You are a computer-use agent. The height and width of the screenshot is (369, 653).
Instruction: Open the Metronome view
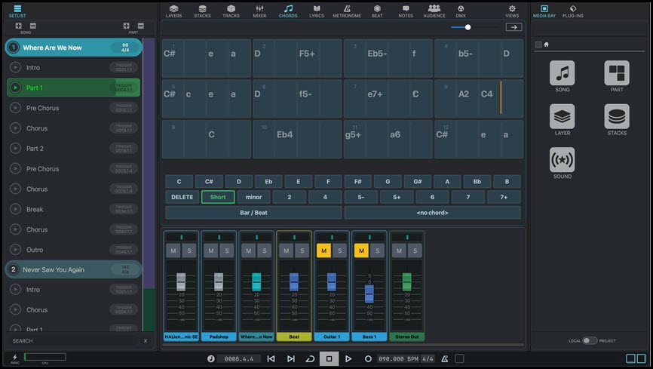[x=347, y=11]
